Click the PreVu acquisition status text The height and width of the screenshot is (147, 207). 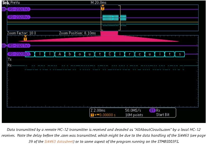point(15,3)
